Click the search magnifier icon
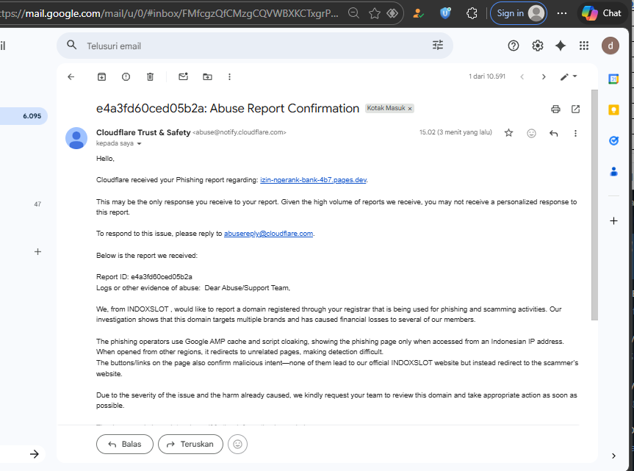The width and height of the screenshot is (634, 471). 71,45
